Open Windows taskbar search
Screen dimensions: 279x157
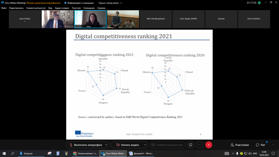pos(13,153)
